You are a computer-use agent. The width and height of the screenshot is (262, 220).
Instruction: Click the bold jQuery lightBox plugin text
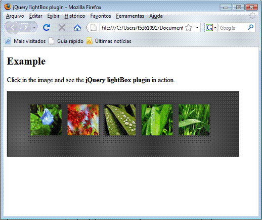118,80
